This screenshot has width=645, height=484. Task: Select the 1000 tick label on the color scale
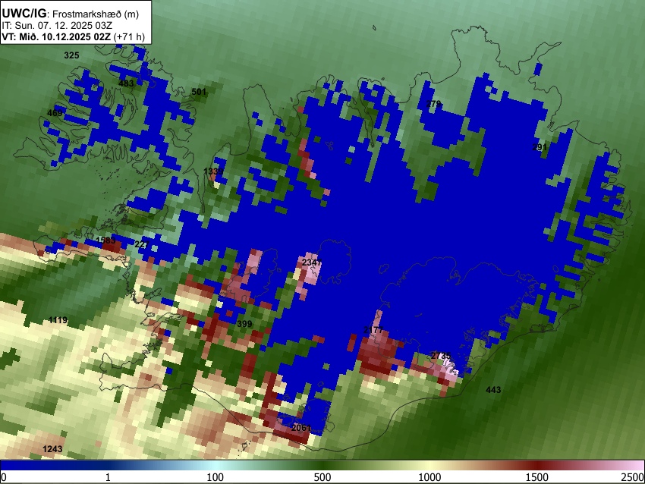pos(429,477)
